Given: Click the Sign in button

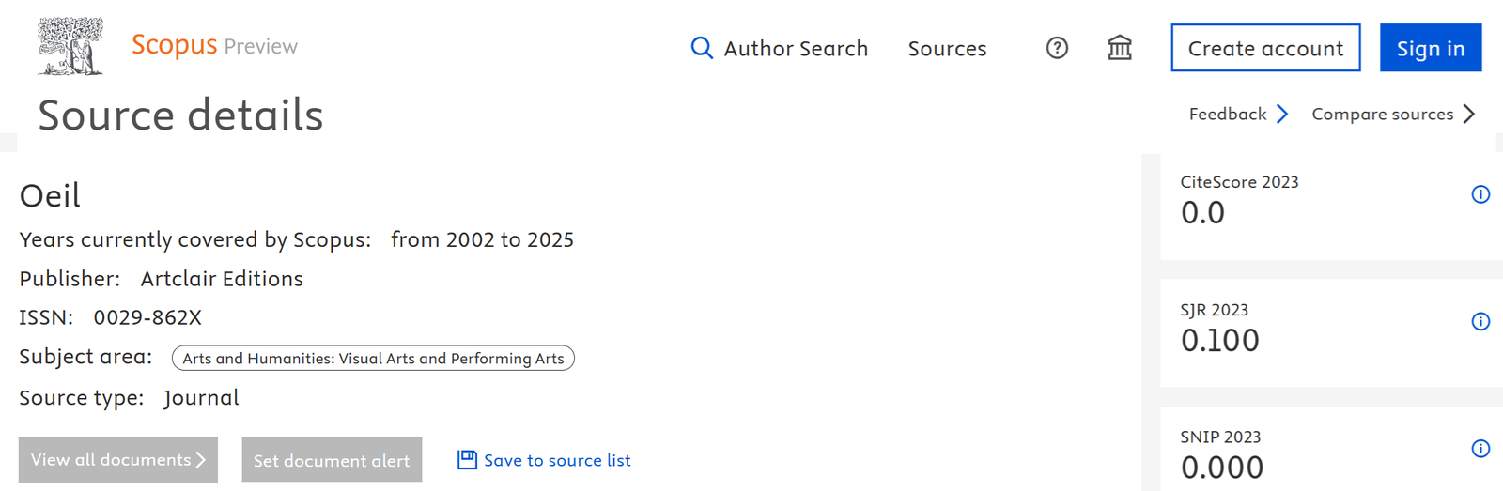Looking at the screenshot, I should [x=1431, y=48].
